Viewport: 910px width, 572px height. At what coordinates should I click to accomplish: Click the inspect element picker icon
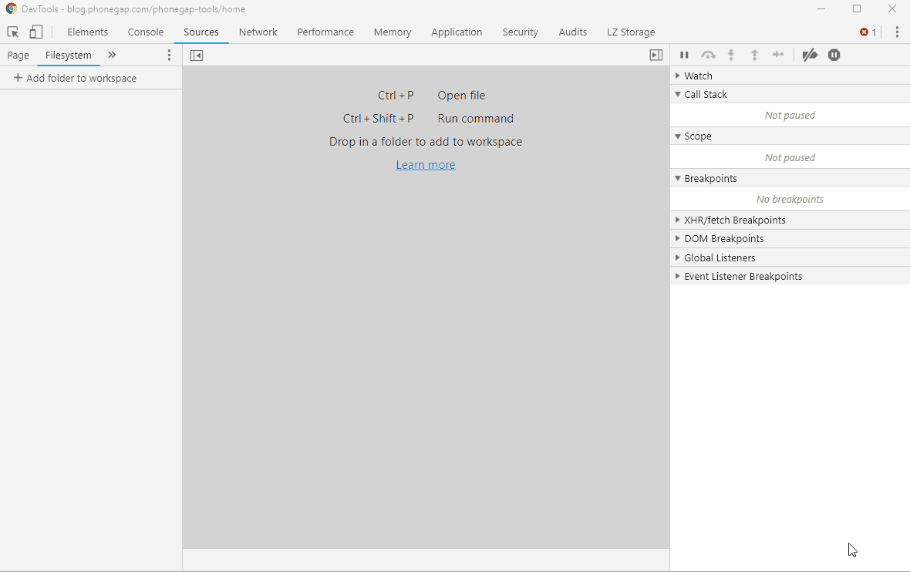(13, 32)
